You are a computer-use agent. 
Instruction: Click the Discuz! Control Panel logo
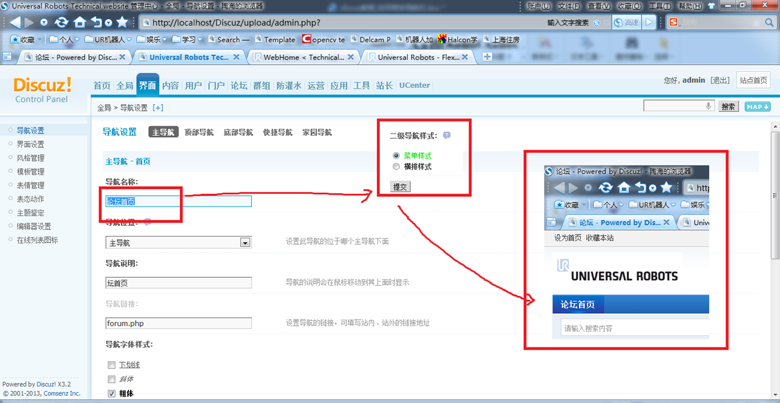[x=42, y=89]
